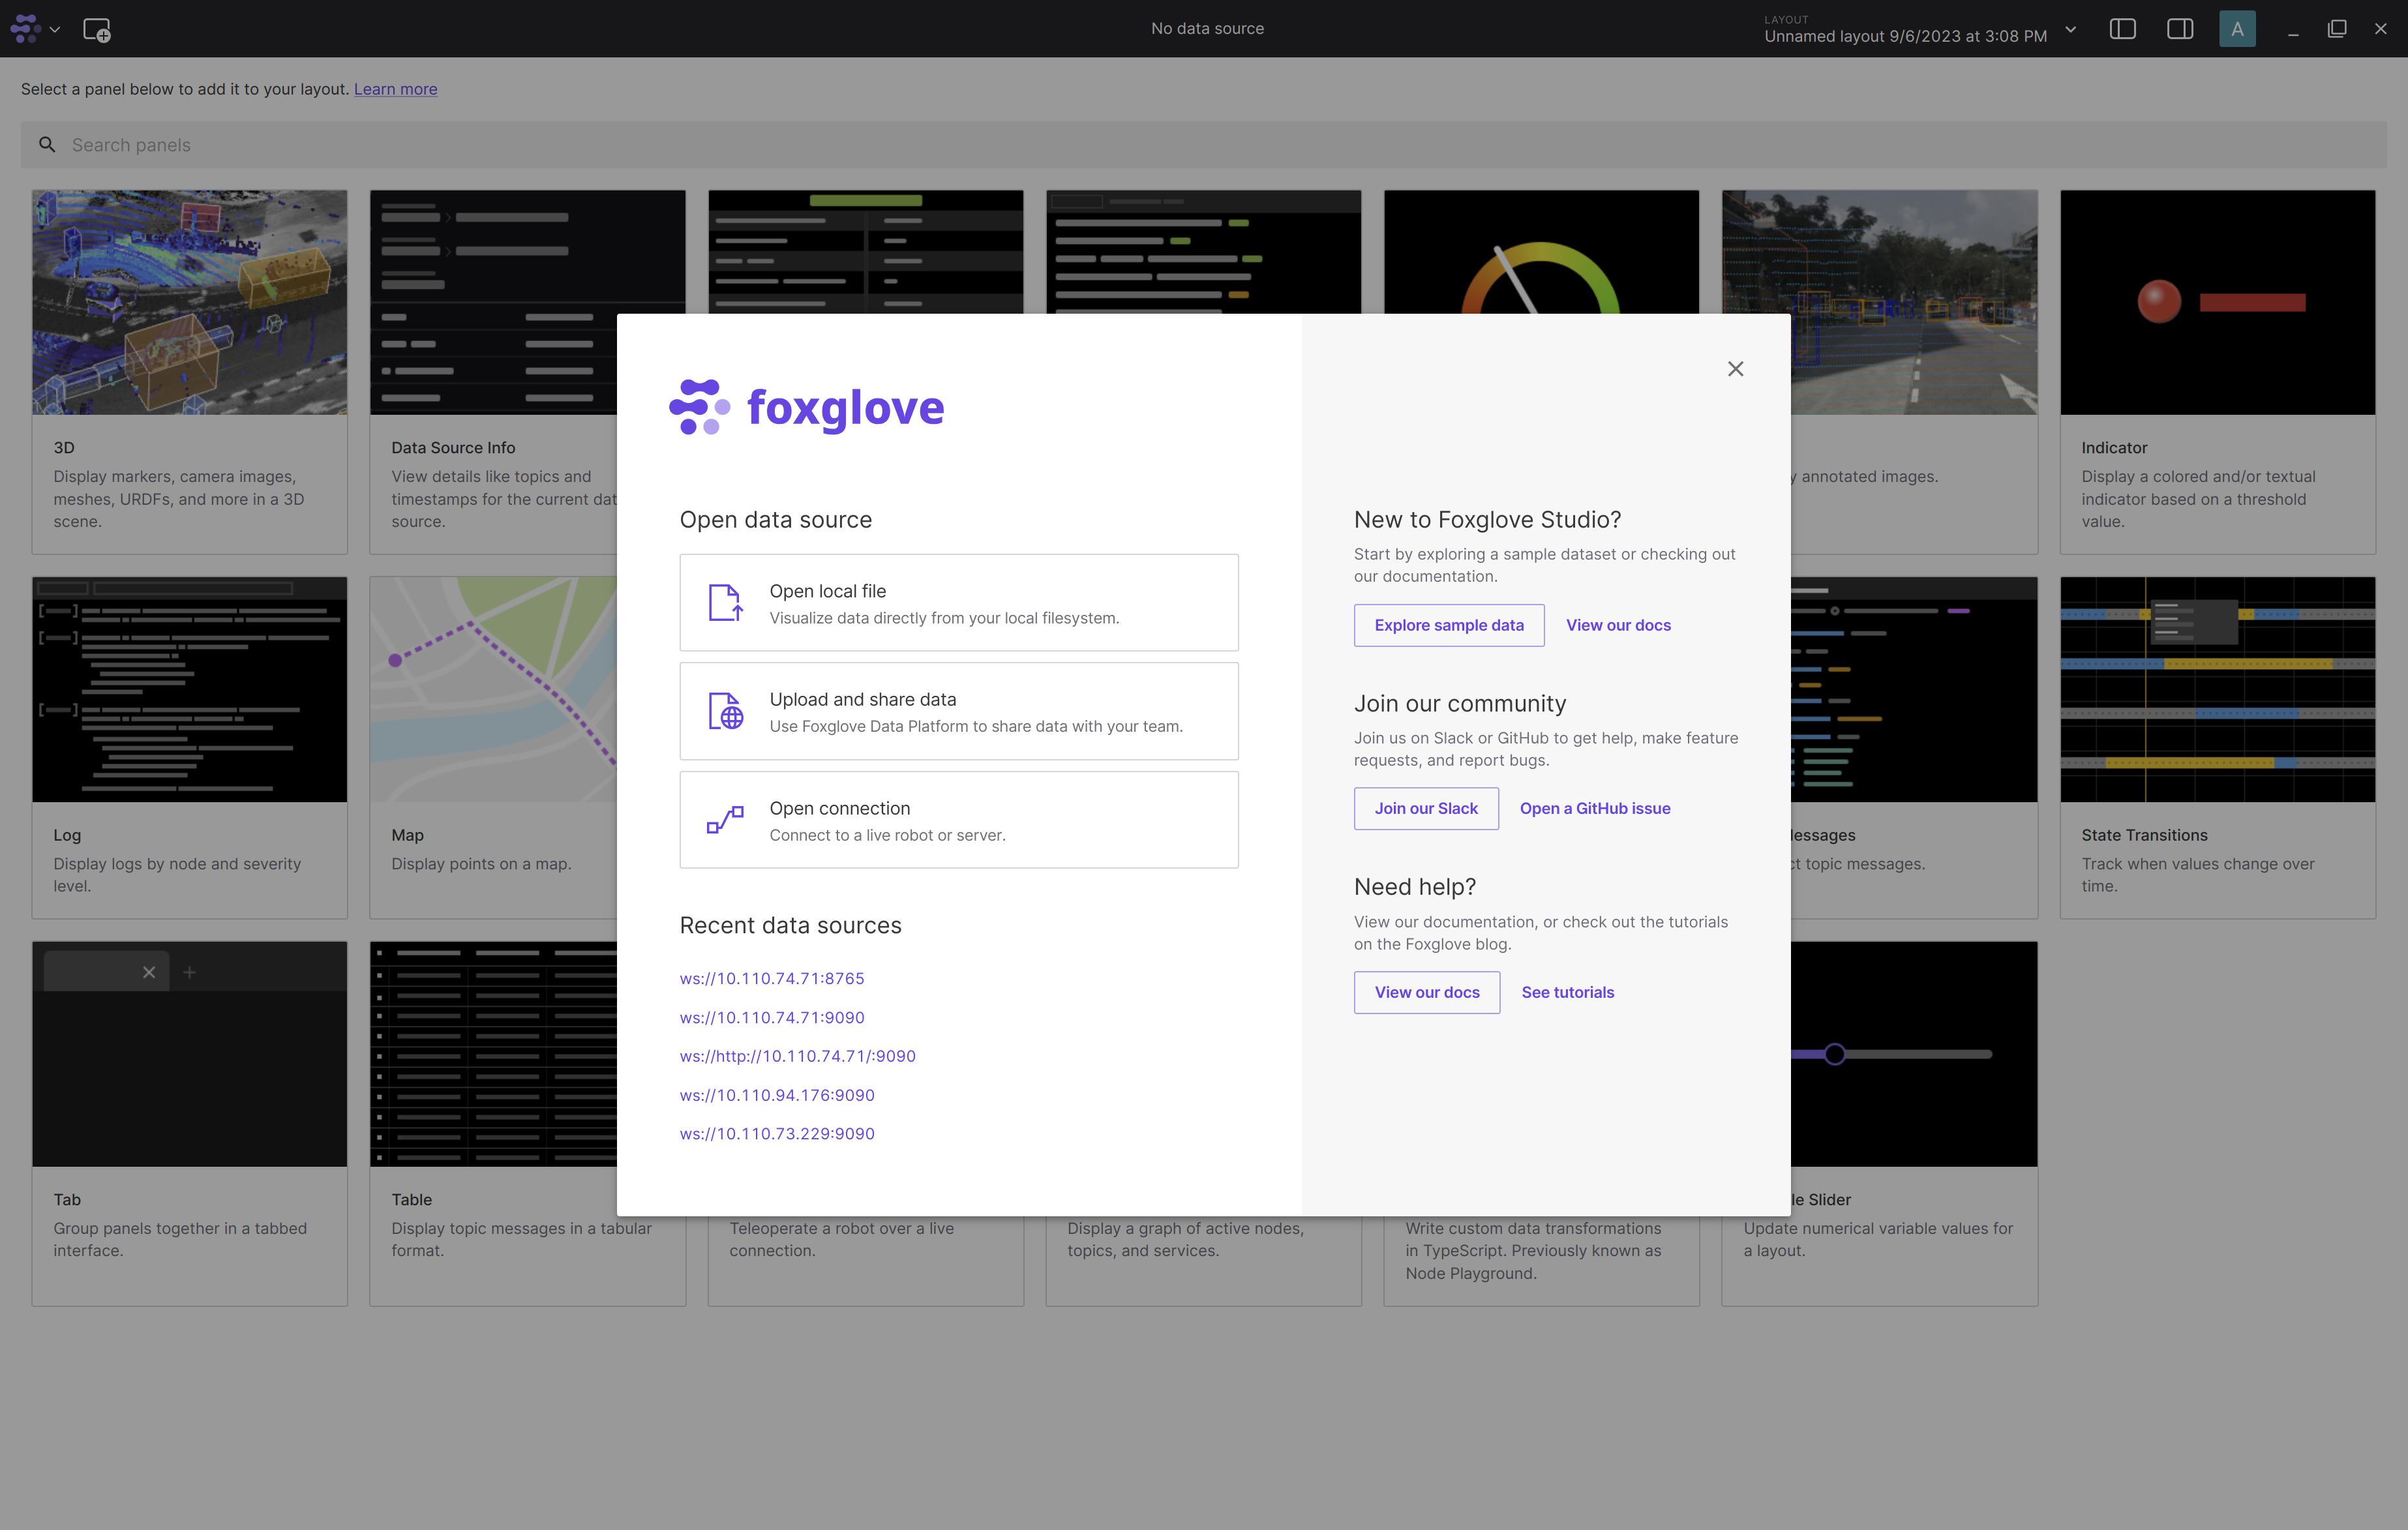Expand the app menu chevron beside logo
Screen dimensions: 2408x1530
[x=55, y=30]
